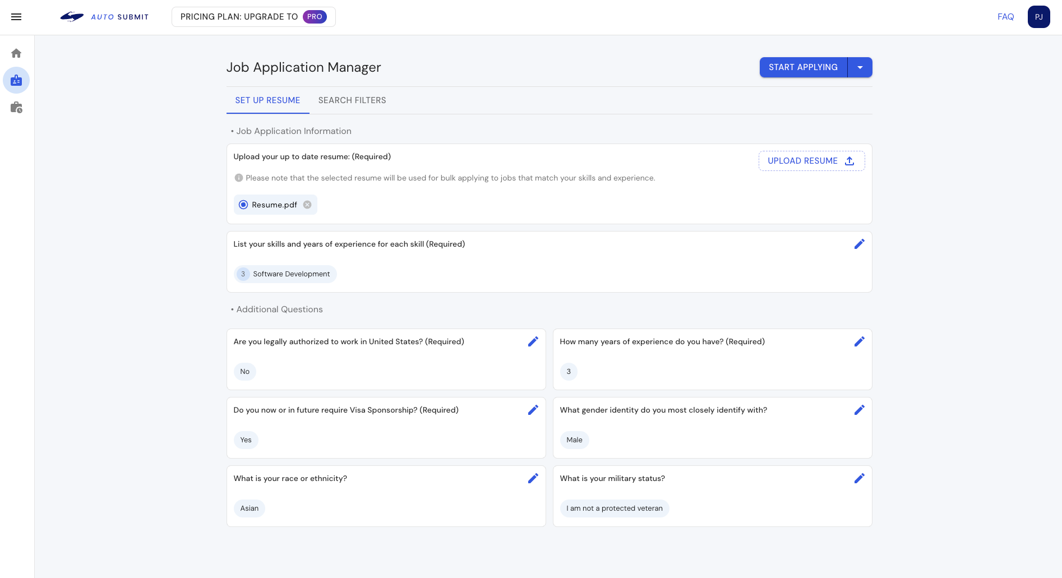Remove Resume.pdf file
This screenshot has height=578, width=1062.
click(x=307, y=205)
